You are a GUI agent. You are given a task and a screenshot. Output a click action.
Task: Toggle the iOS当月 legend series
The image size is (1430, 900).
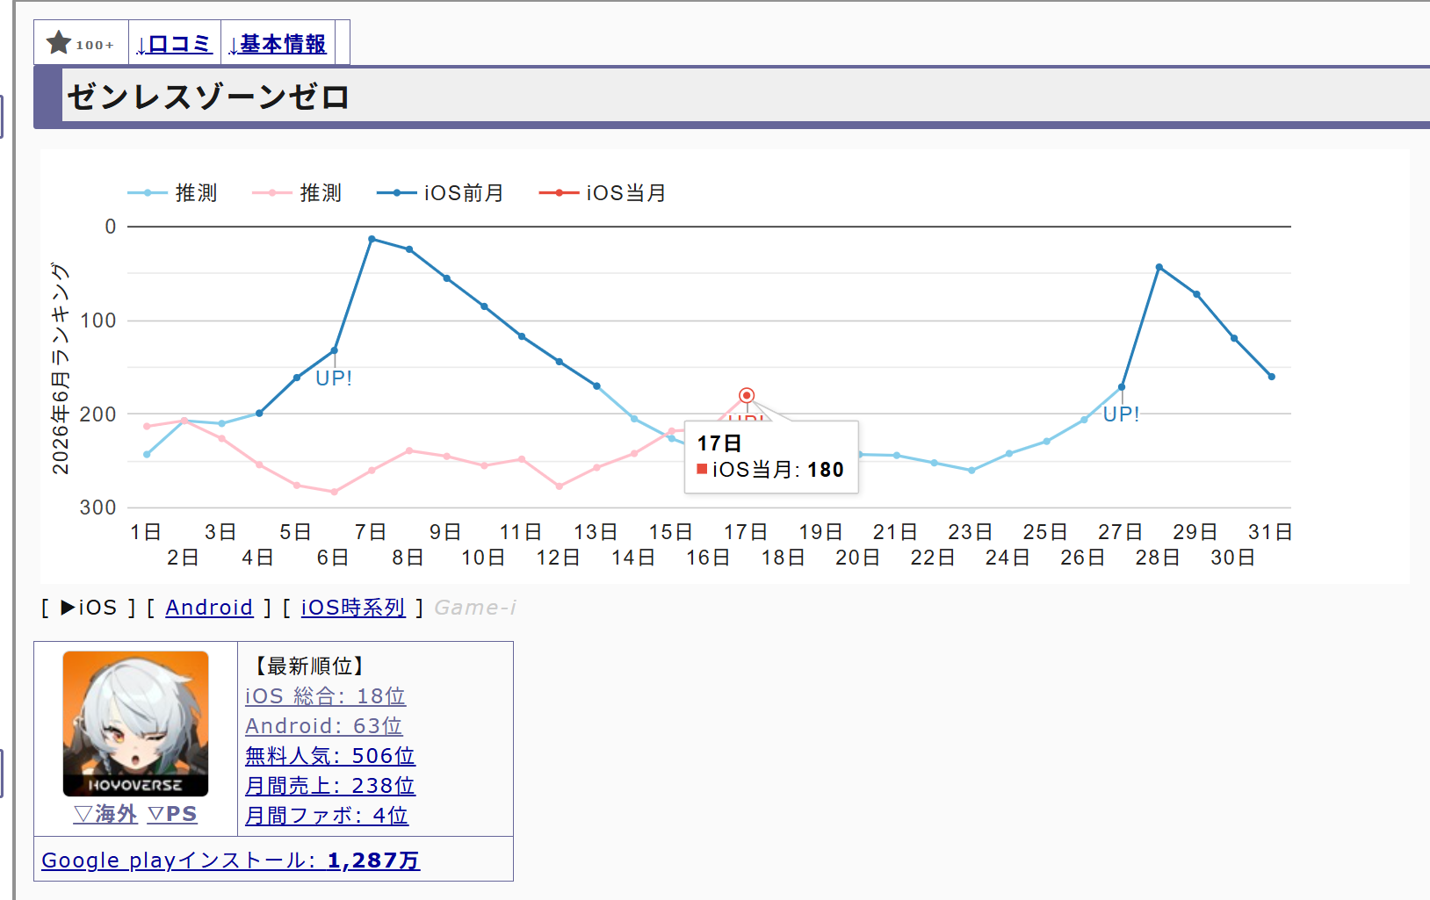[603, 193]
